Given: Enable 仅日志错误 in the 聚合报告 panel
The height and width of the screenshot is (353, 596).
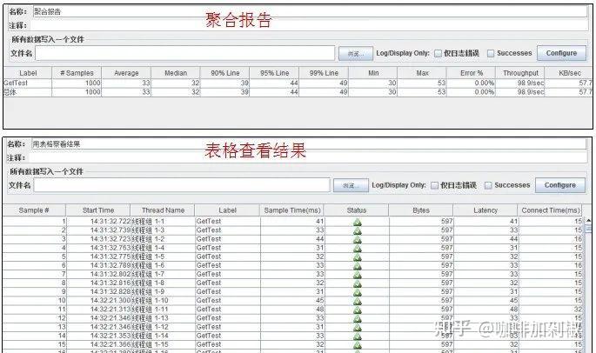Looking at the screenshot, I should (438, 54).
